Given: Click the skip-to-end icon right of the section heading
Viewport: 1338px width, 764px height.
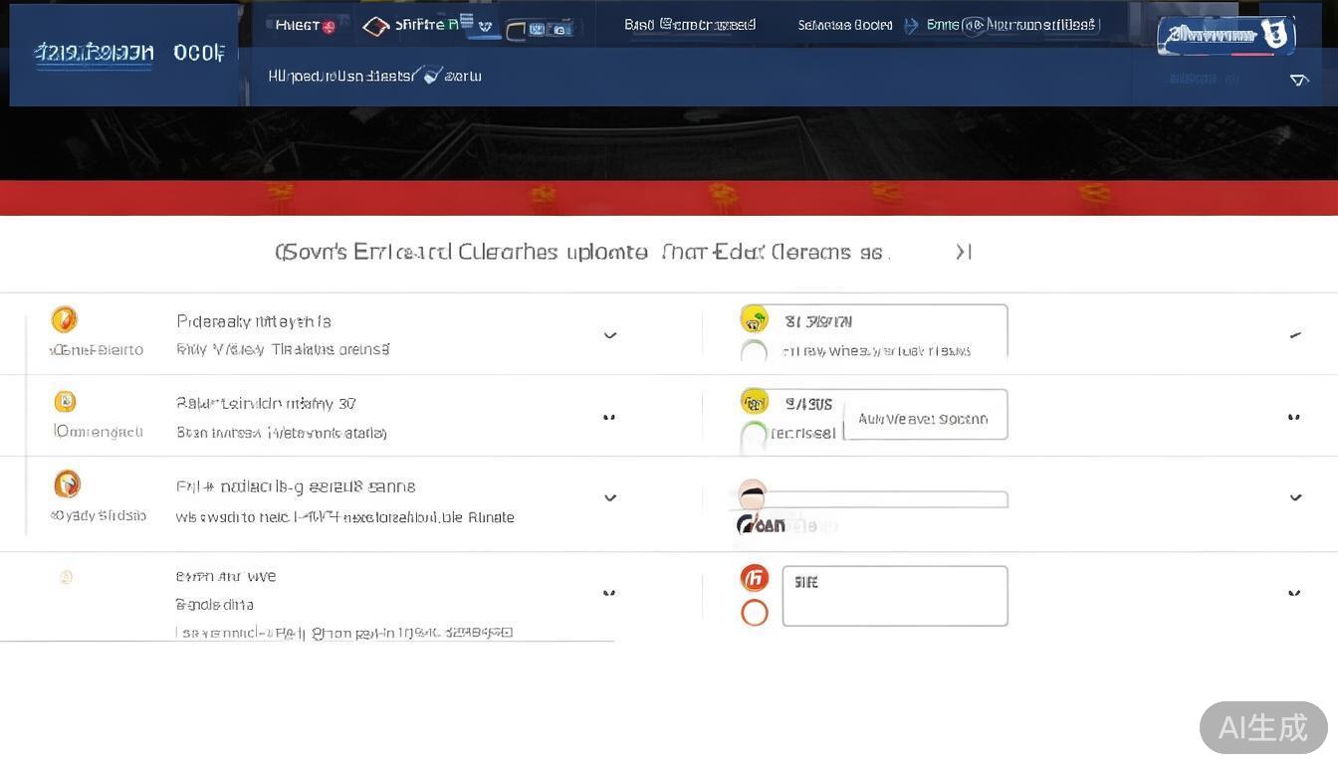Looking at the screenshot, I should click(963, 253).
